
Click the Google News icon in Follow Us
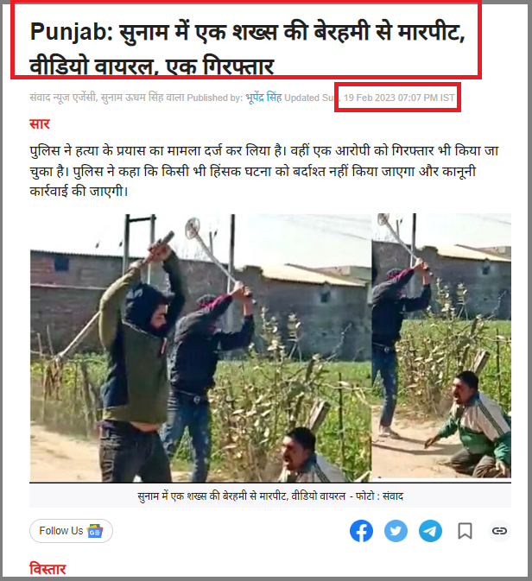click(x=94, y=531)
